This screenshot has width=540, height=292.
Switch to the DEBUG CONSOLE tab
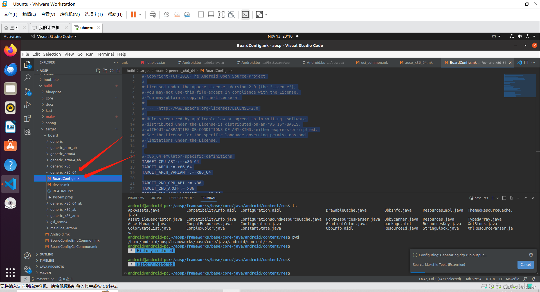pyautogui.click(x=182, y=198)
